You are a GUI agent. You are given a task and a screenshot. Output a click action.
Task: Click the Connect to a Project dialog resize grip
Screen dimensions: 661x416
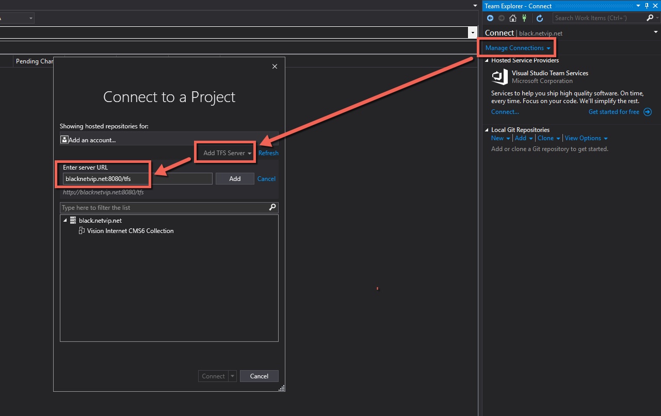tap(282, 388)
